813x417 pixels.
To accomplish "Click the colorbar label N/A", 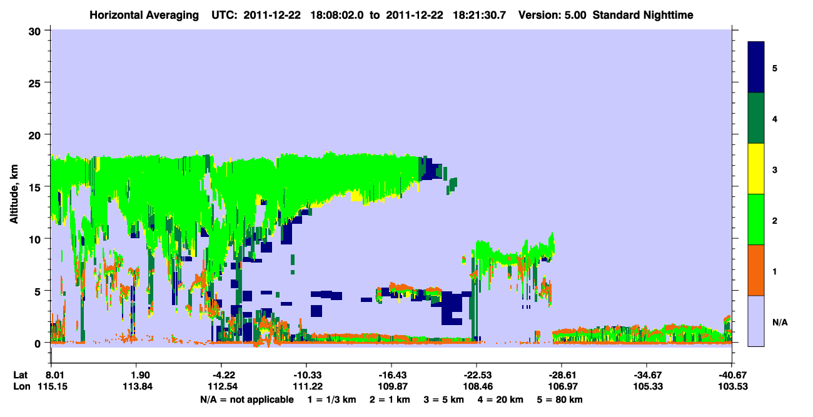I will click(779, 322).
